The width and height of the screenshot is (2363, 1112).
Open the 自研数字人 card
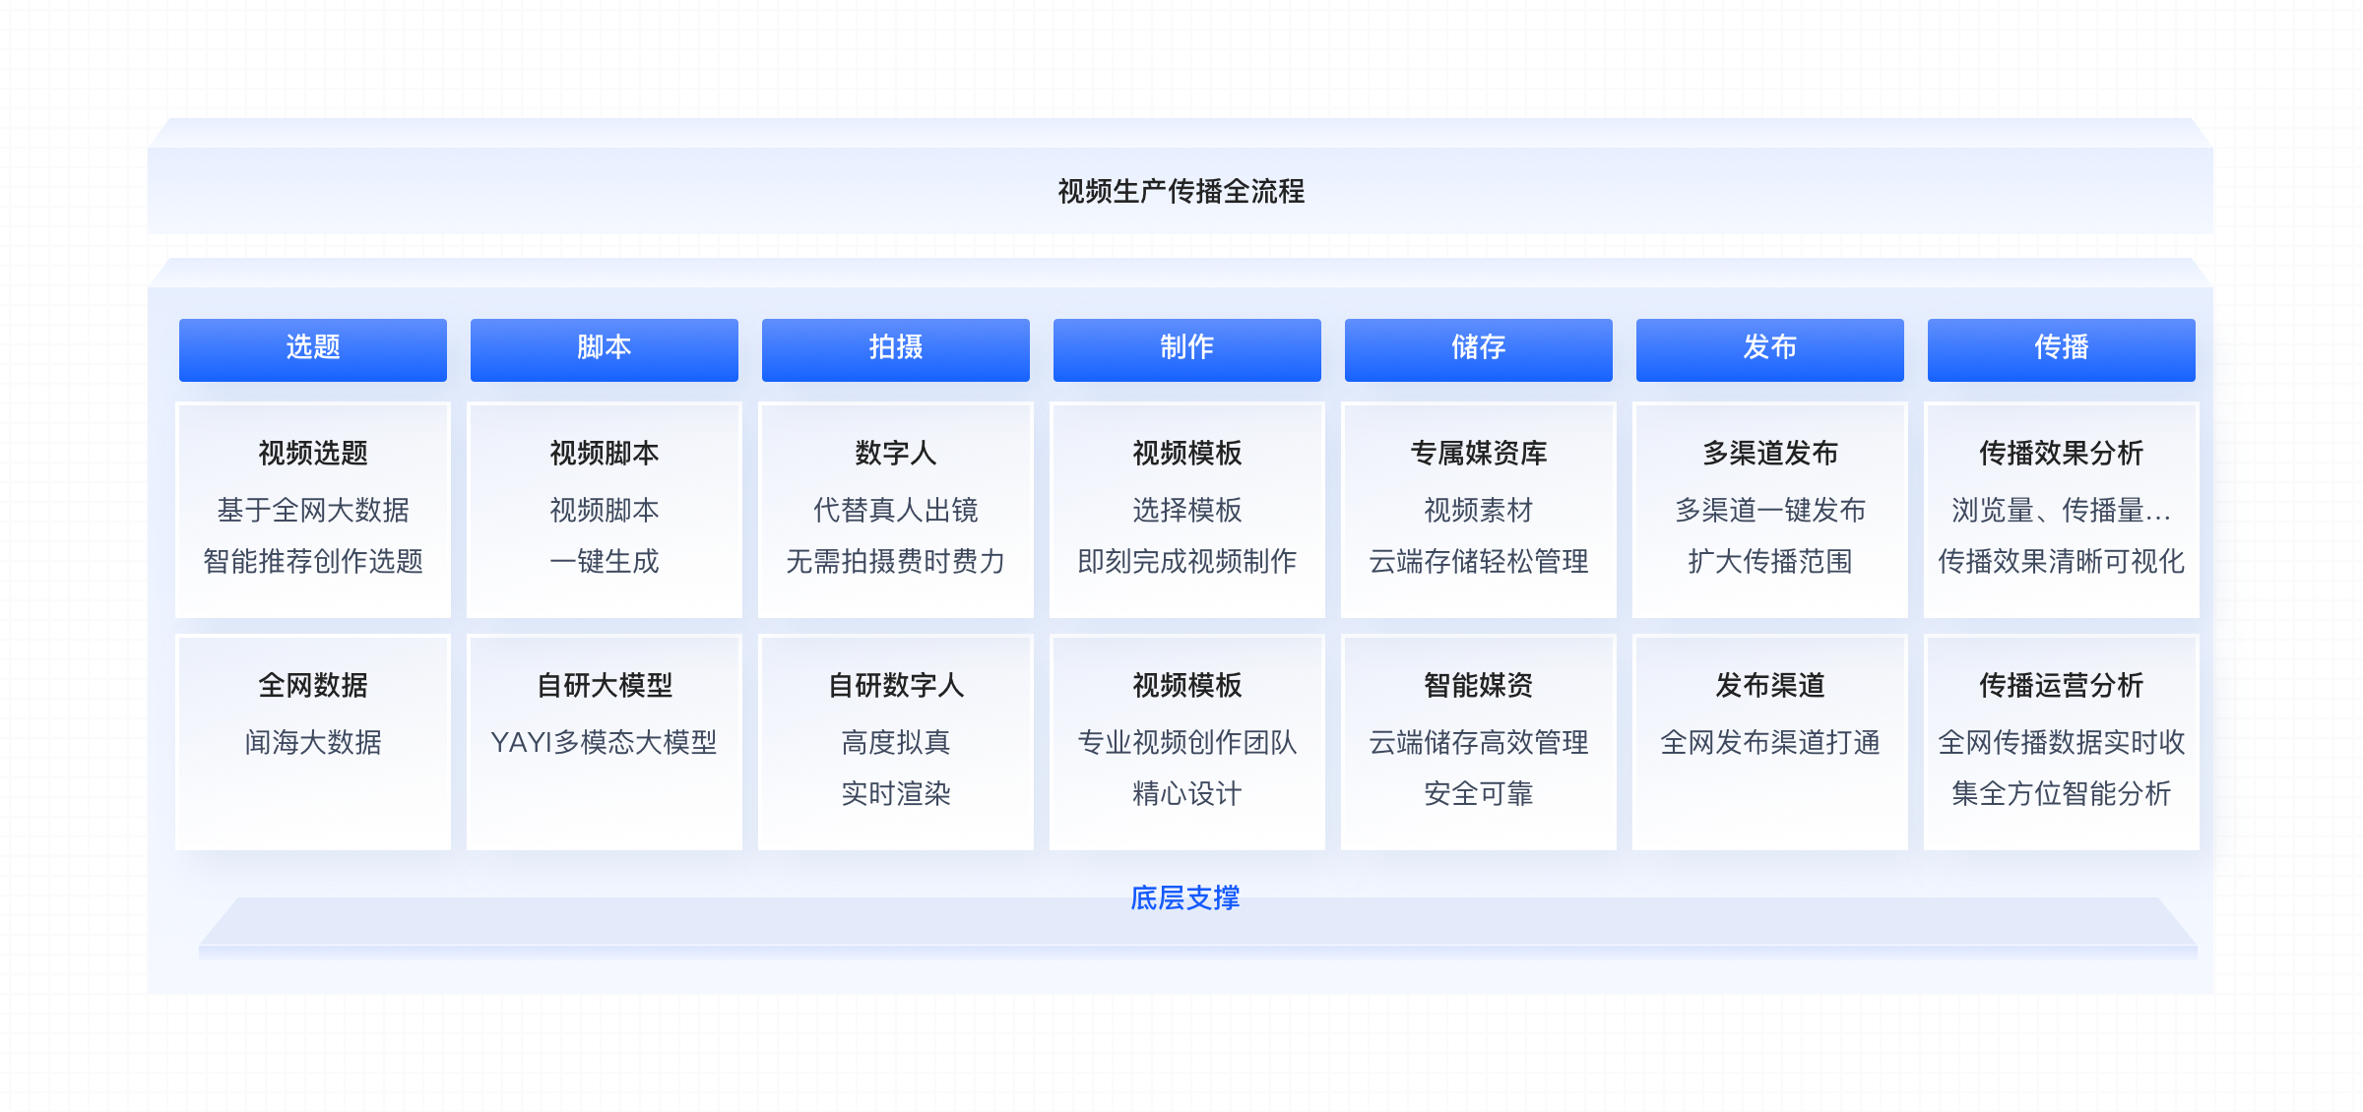tap(895, 741)
